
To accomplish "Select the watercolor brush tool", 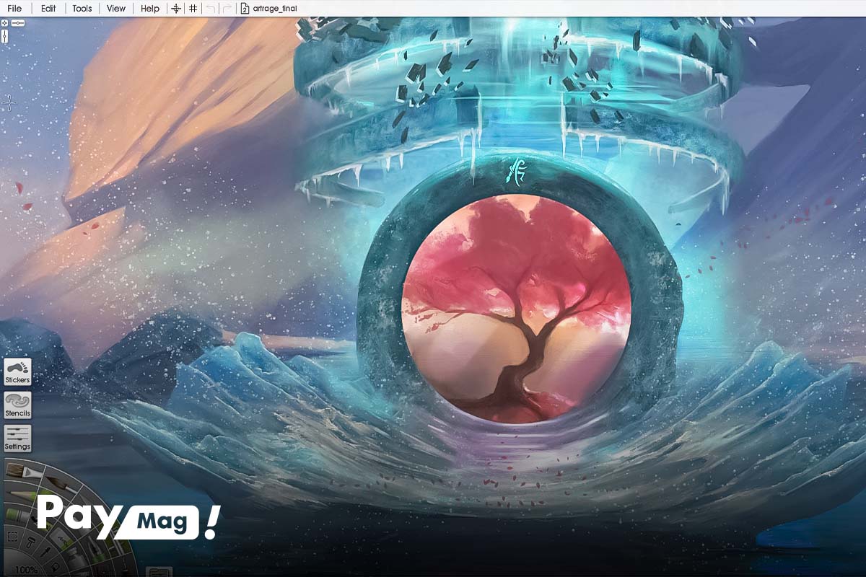I will pyautogui.click(x=61, y=483).
